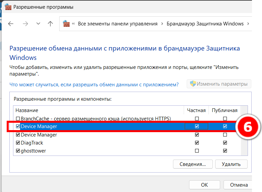The height and width of the screenshot is (192, 262).
Task: Cancel with the 'Отмена' button
Action: point(238,185)
